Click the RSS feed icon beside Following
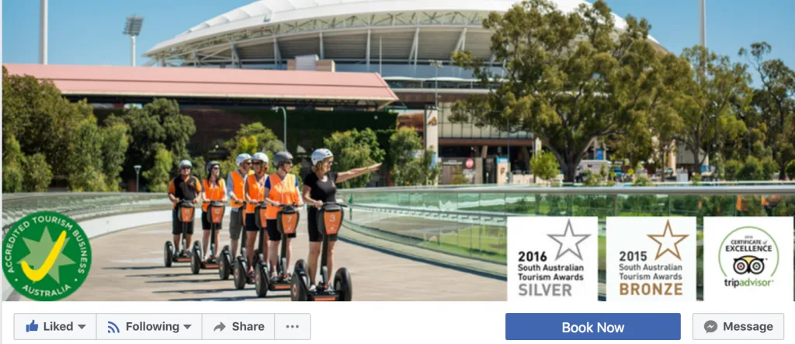The width and height of the screenshot is (795, 344). [113, 327]
